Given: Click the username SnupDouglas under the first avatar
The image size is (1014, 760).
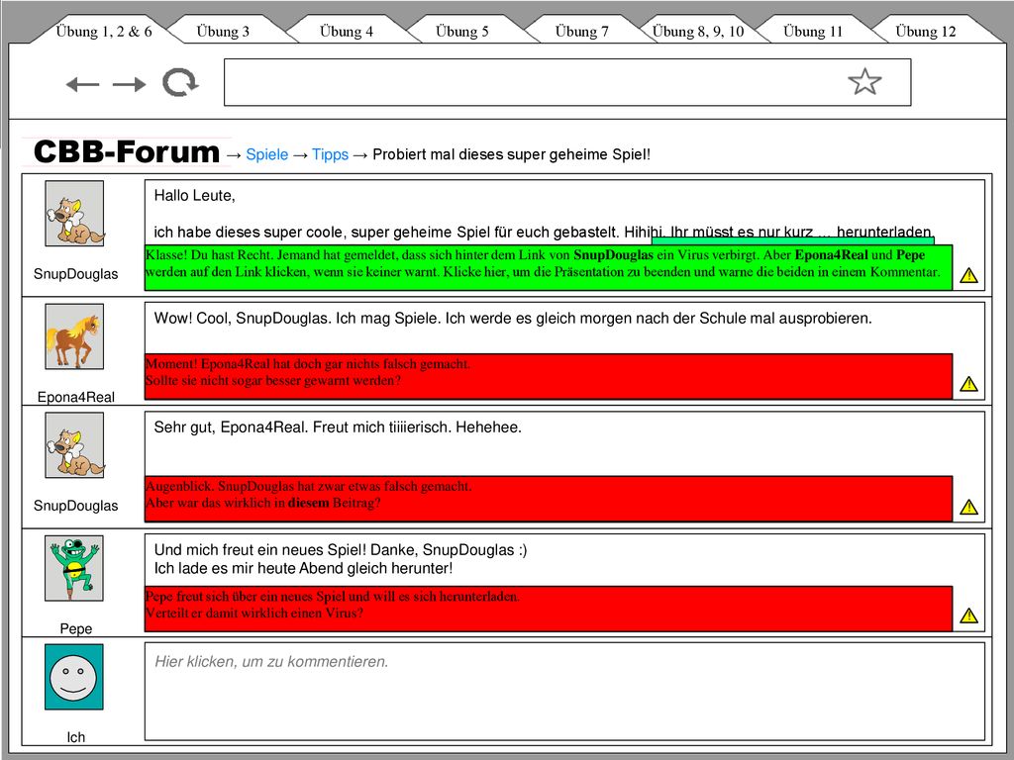Looking at the screenshot, I should (75, 274).
